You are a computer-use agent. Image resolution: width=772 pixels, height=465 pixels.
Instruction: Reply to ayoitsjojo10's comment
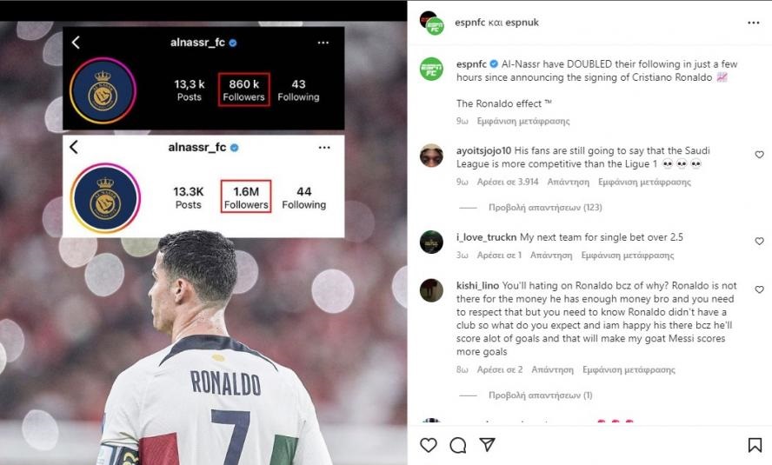[569, 182]
